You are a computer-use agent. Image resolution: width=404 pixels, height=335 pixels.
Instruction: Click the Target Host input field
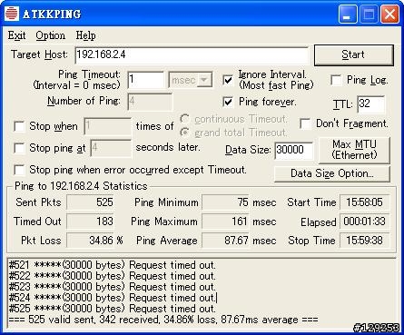point(192,55)
